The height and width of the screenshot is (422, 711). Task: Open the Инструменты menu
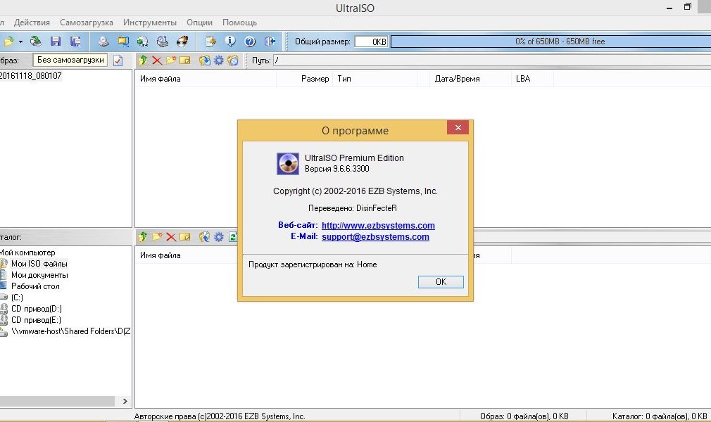(150, 23)
